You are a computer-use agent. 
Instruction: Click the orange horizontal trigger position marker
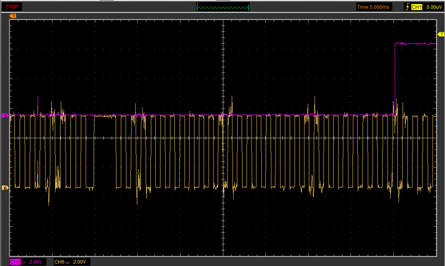(13, 16)
